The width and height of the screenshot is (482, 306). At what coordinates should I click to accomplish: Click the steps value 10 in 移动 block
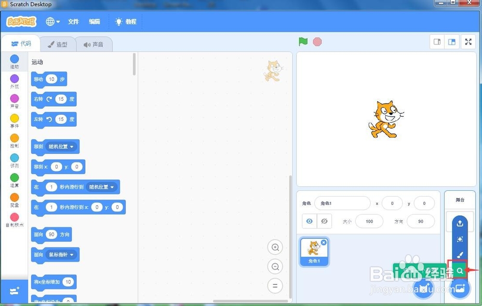point(52,79)
